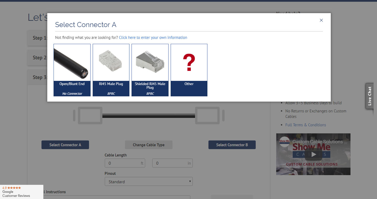Choose the Other connector with question mark

tap(189, 70)
